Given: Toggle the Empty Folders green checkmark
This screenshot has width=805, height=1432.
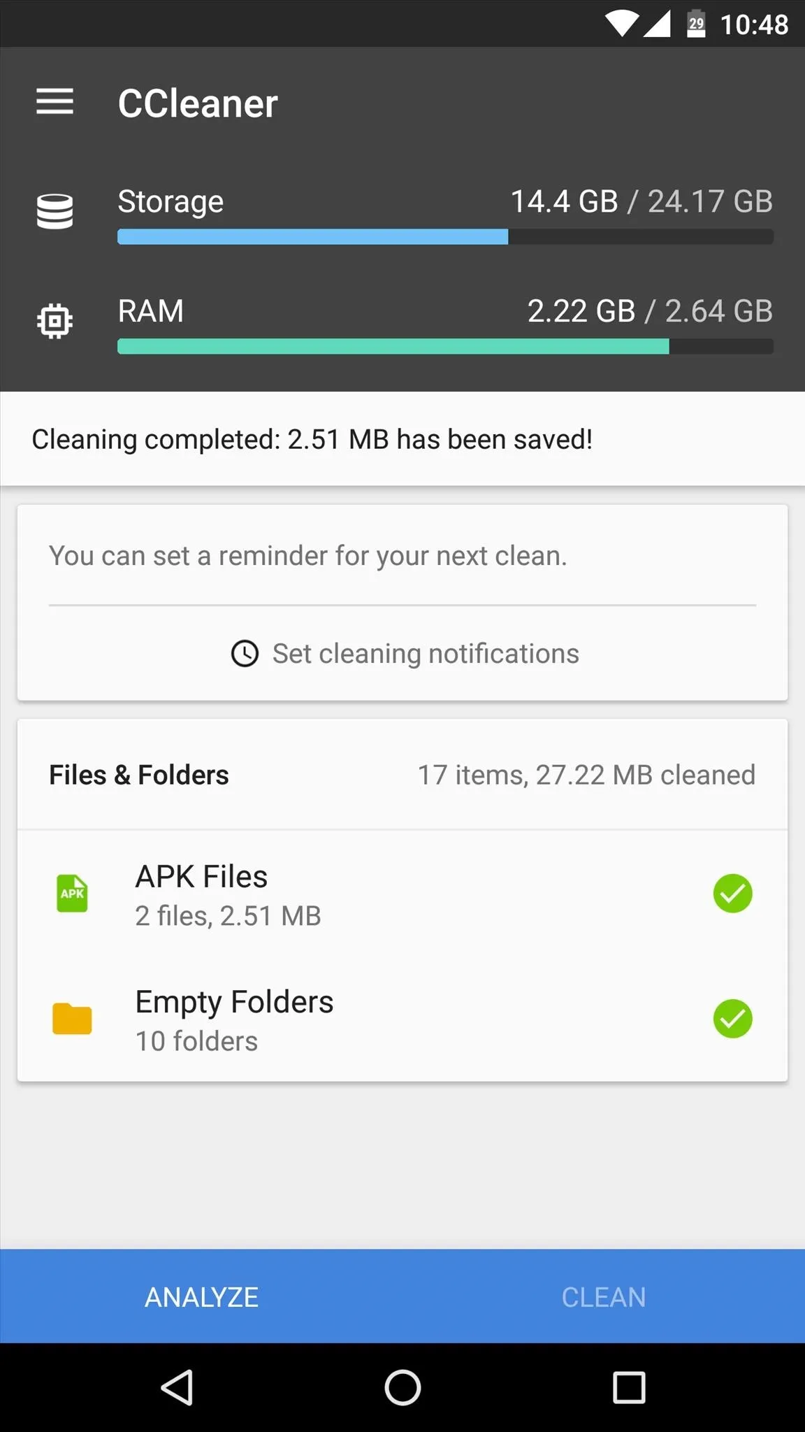Looking at the screenshot, I should 732,1019.
